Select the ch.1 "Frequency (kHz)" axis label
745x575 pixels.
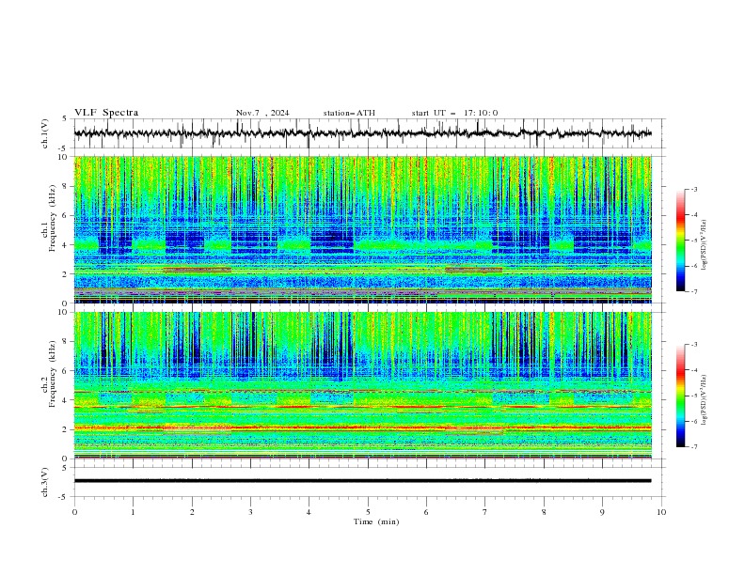click(52, 219)
